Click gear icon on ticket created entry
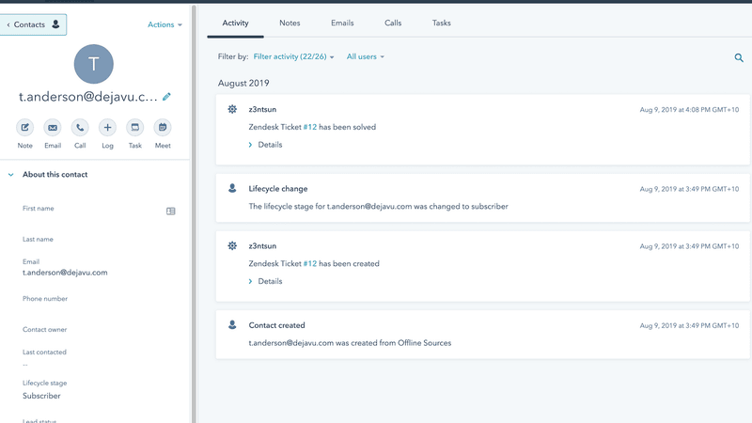The height and width of the screenshot is (423, 752). [x=232, y=246]
